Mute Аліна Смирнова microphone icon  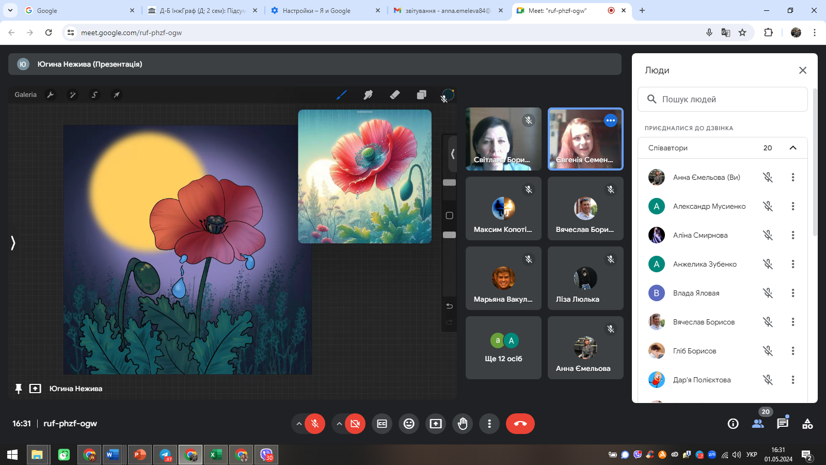pos(768,235)
